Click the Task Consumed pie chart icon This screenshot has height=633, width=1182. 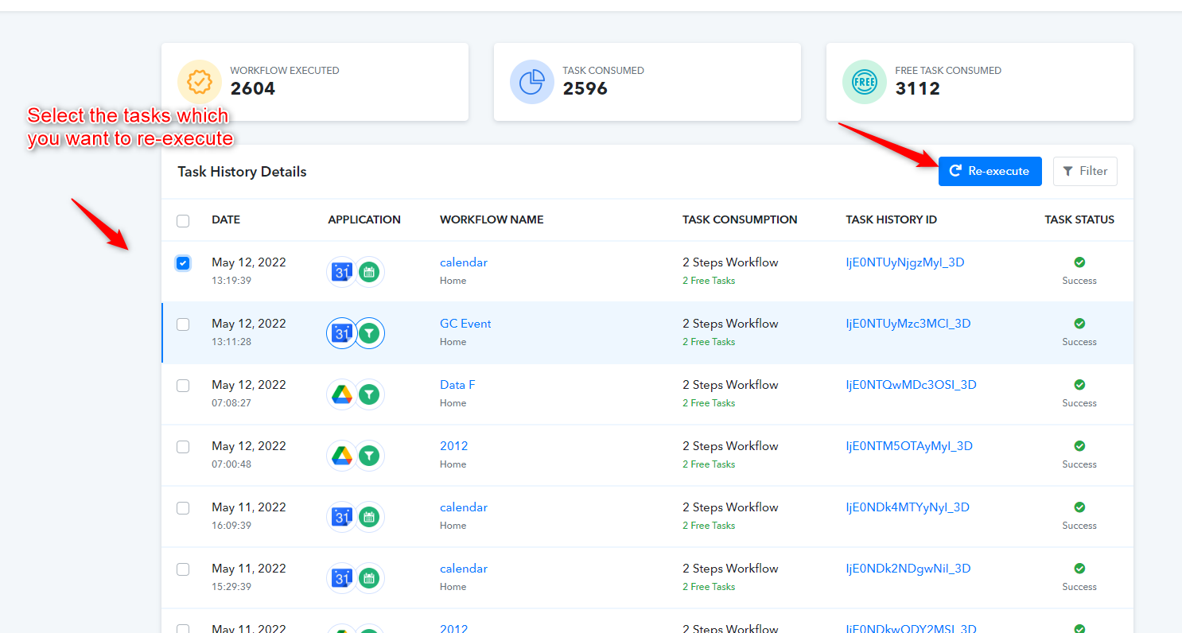point(532,82)
